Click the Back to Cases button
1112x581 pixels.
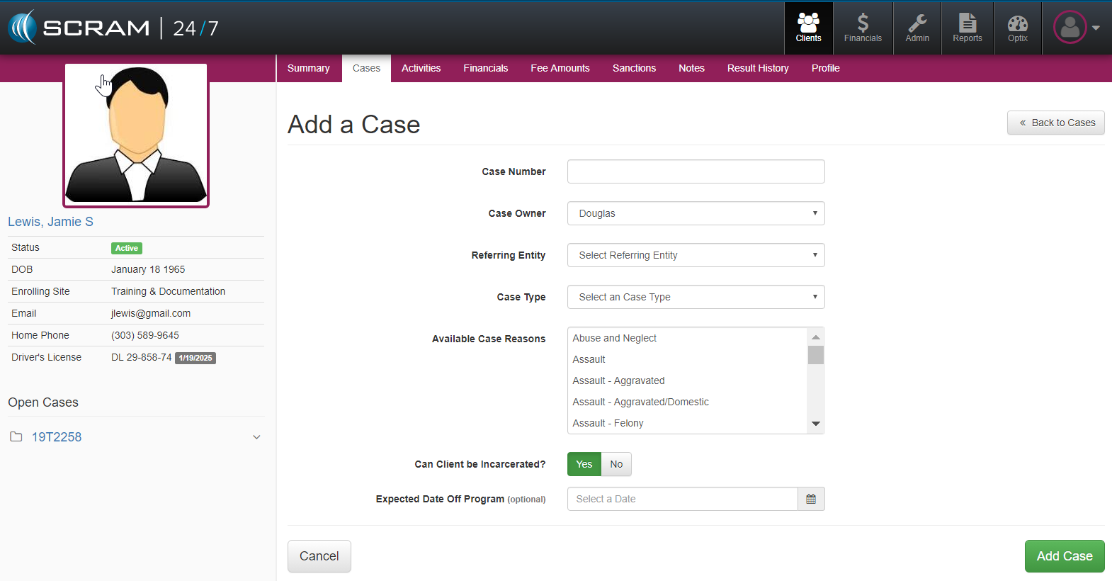point(1055,123)
